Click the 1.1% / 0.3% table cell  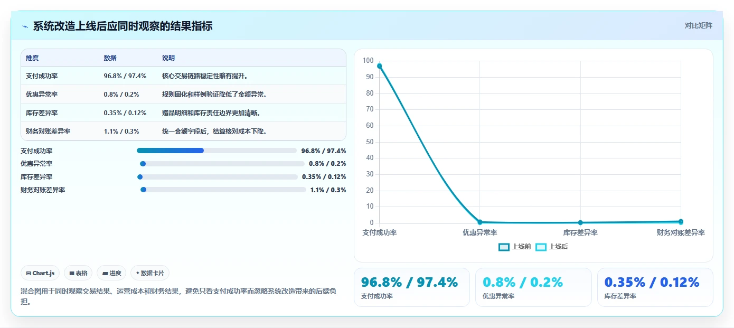click(x=121, y=132)
